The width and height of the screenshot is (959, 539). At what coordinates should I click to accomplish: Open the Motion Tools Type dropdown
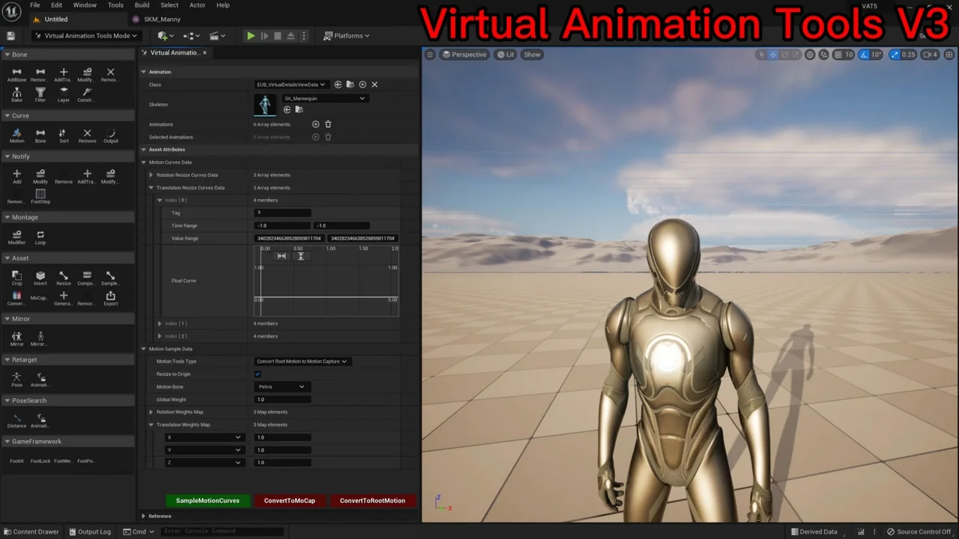coord(302,362)
